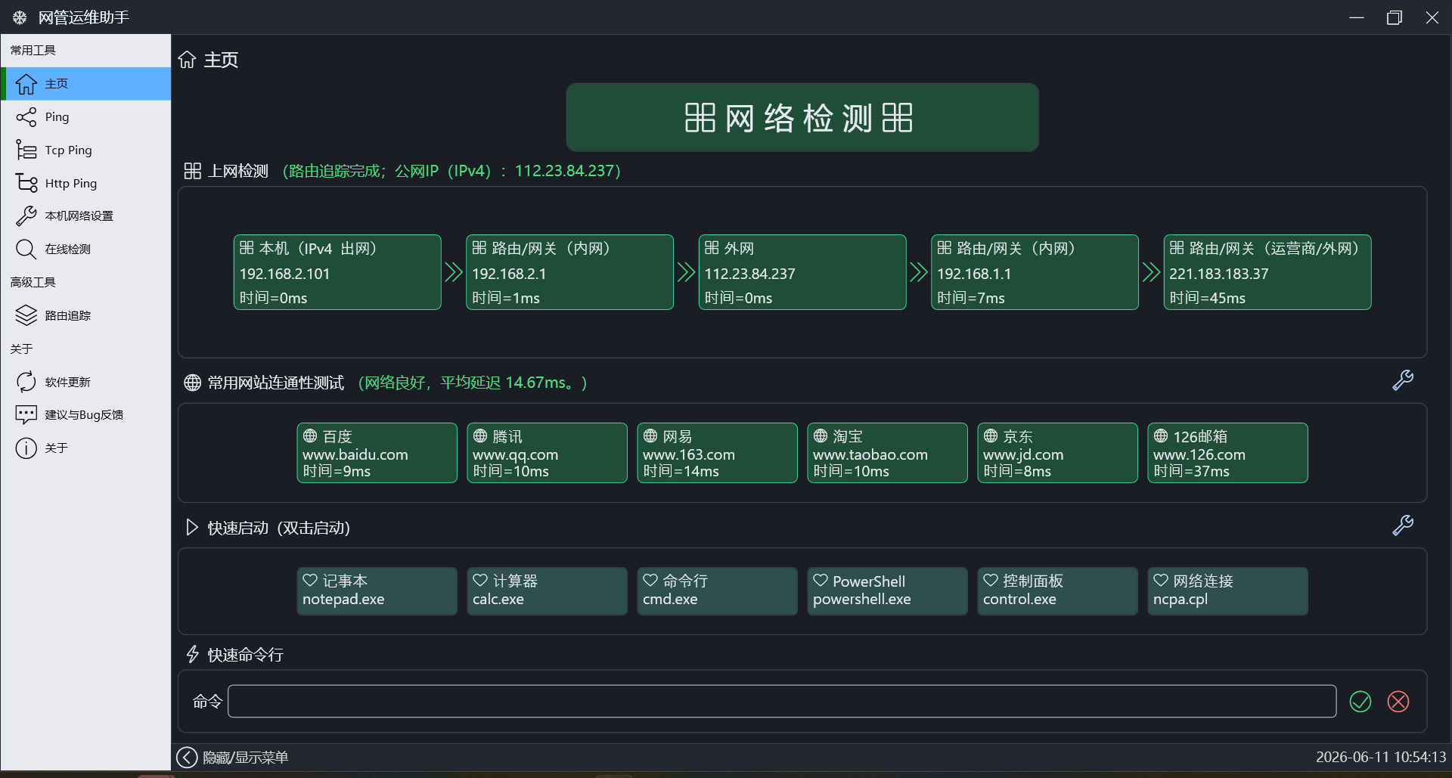The width and height of the screenshot is (1452, 778).
Task: Click the 本机网络设置 wrench icon
Action: pyautogui.click(x=26, y=216)
